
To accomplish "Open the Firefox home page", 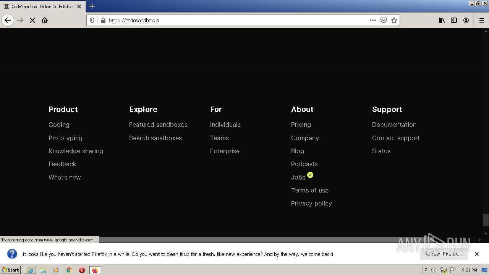I will pos(45,20).
